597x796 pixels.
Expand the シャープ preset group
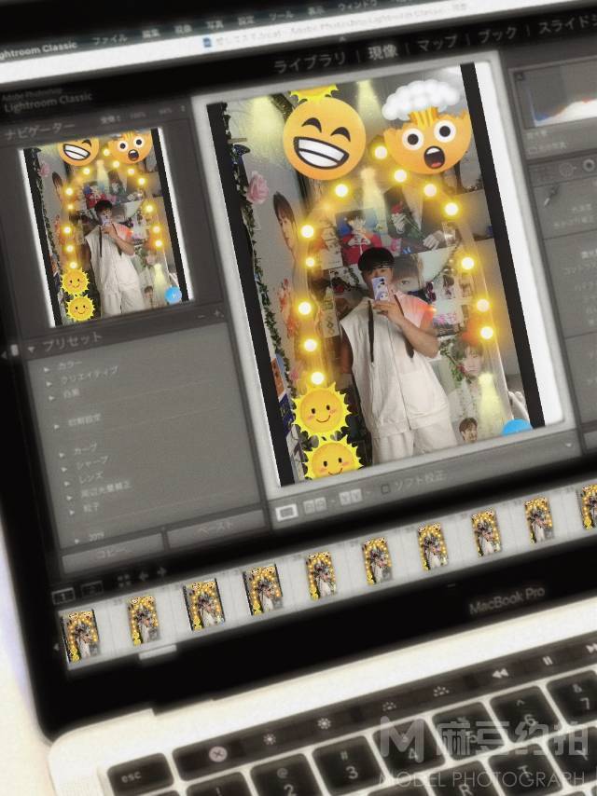tap(64, 469)
